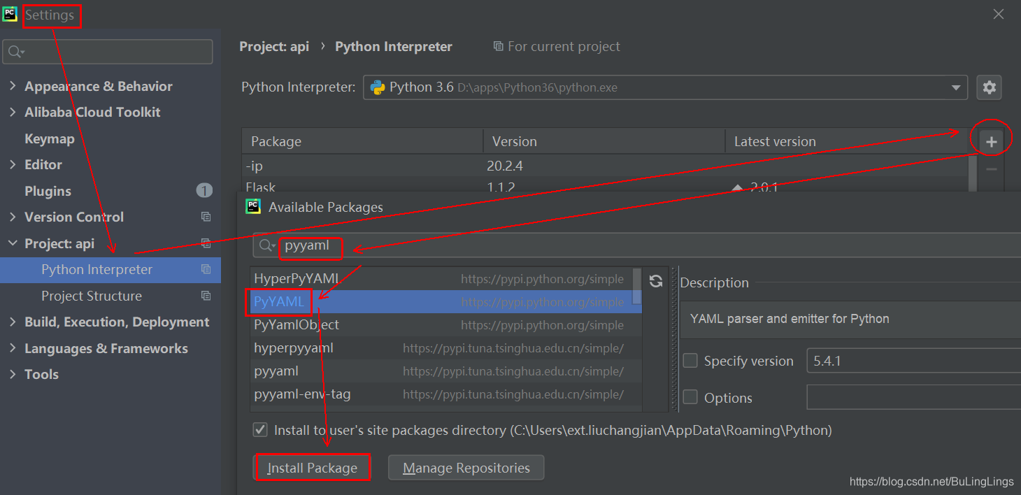This screenshot has width=1021, height=495.
Task: Open the Keymap settings page
Action: [49, 138]
